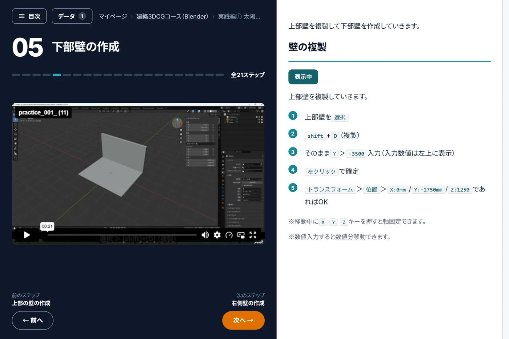The image size is (509, 339).
Task: Enter fullscreen video mode
Action: [x=253, y=235]
